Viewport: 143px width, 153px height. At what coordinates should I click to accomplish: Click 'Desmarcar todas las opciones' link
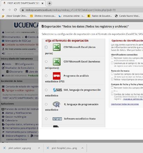(x=125, y=104)
